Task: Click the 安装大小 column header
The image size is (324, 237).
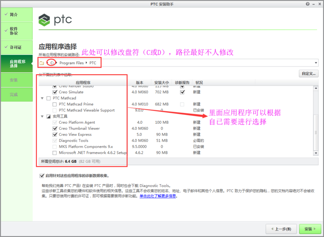Action: click(x=162, y=82)
